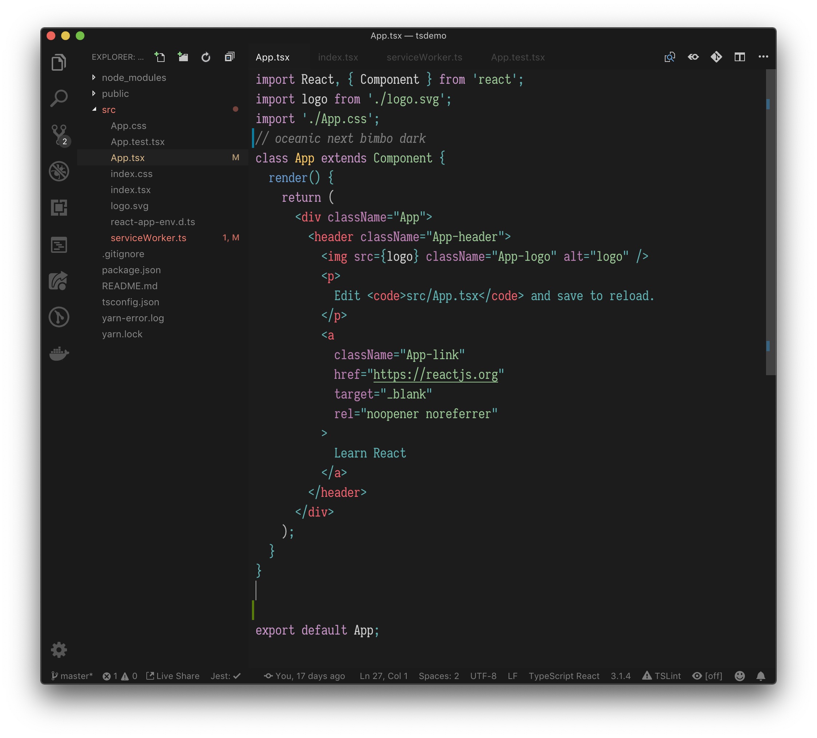Open the Debug view icon

click(x=59, y=171)
